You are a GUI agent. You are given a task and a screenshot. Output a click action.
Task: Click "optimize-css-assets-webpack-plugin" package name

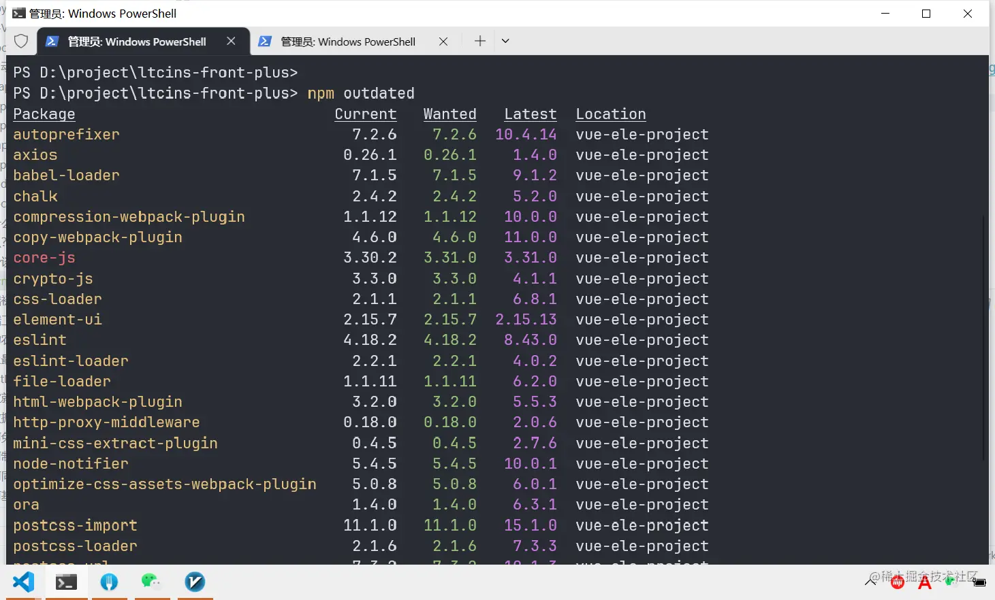pyautogui.click(x=165, y=484)
